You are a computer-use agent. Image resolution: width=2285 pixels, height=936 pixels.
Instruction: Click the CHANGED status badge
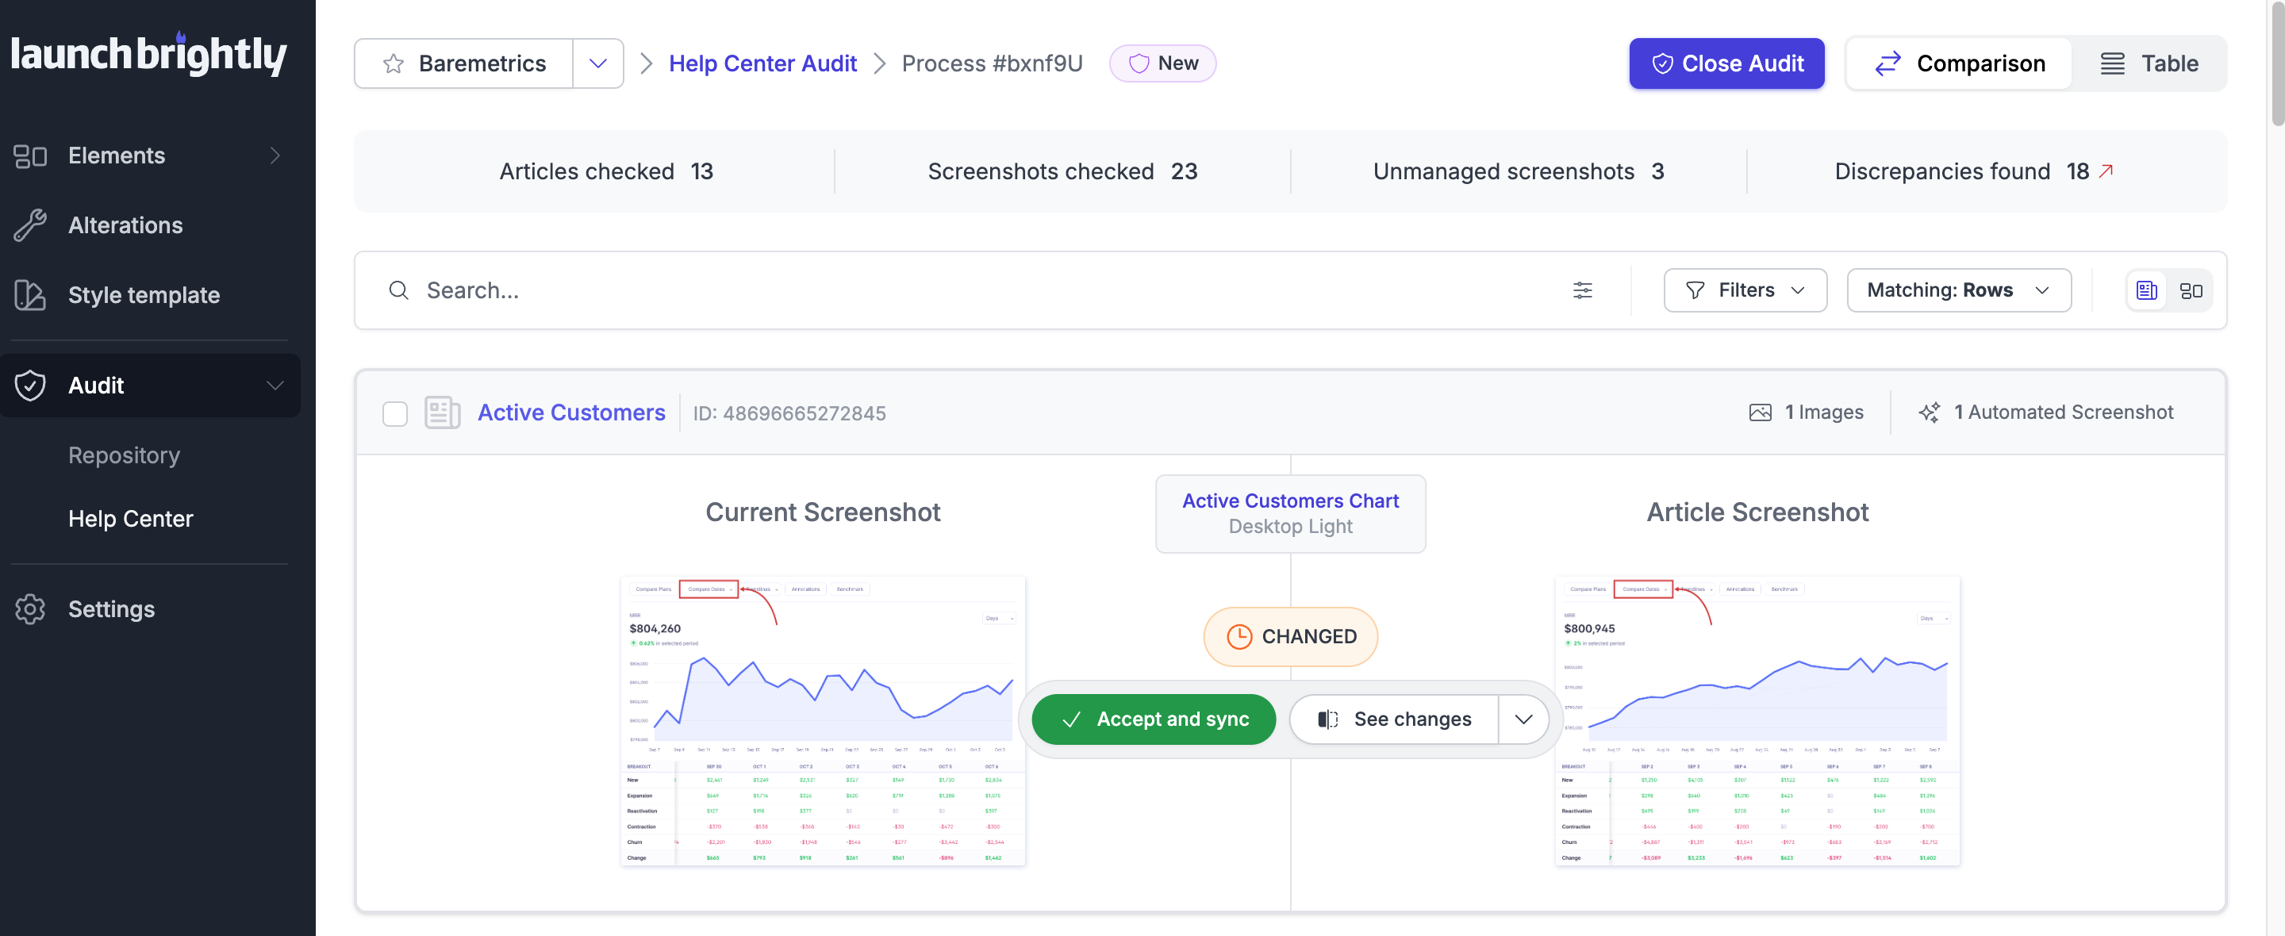pos(1290,637)
